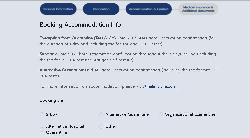Image resolution: width=250 pixels, height=138 pixels.
Task: Click SHA+ hotel link in Sandbox paragraph
Action: [x=78, y=54]
